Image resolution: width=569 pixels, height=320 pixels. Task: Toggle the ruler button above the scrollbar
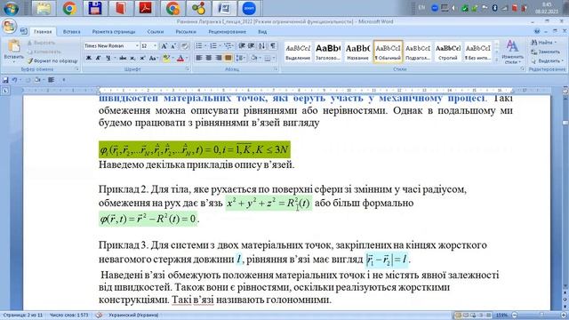565,91
